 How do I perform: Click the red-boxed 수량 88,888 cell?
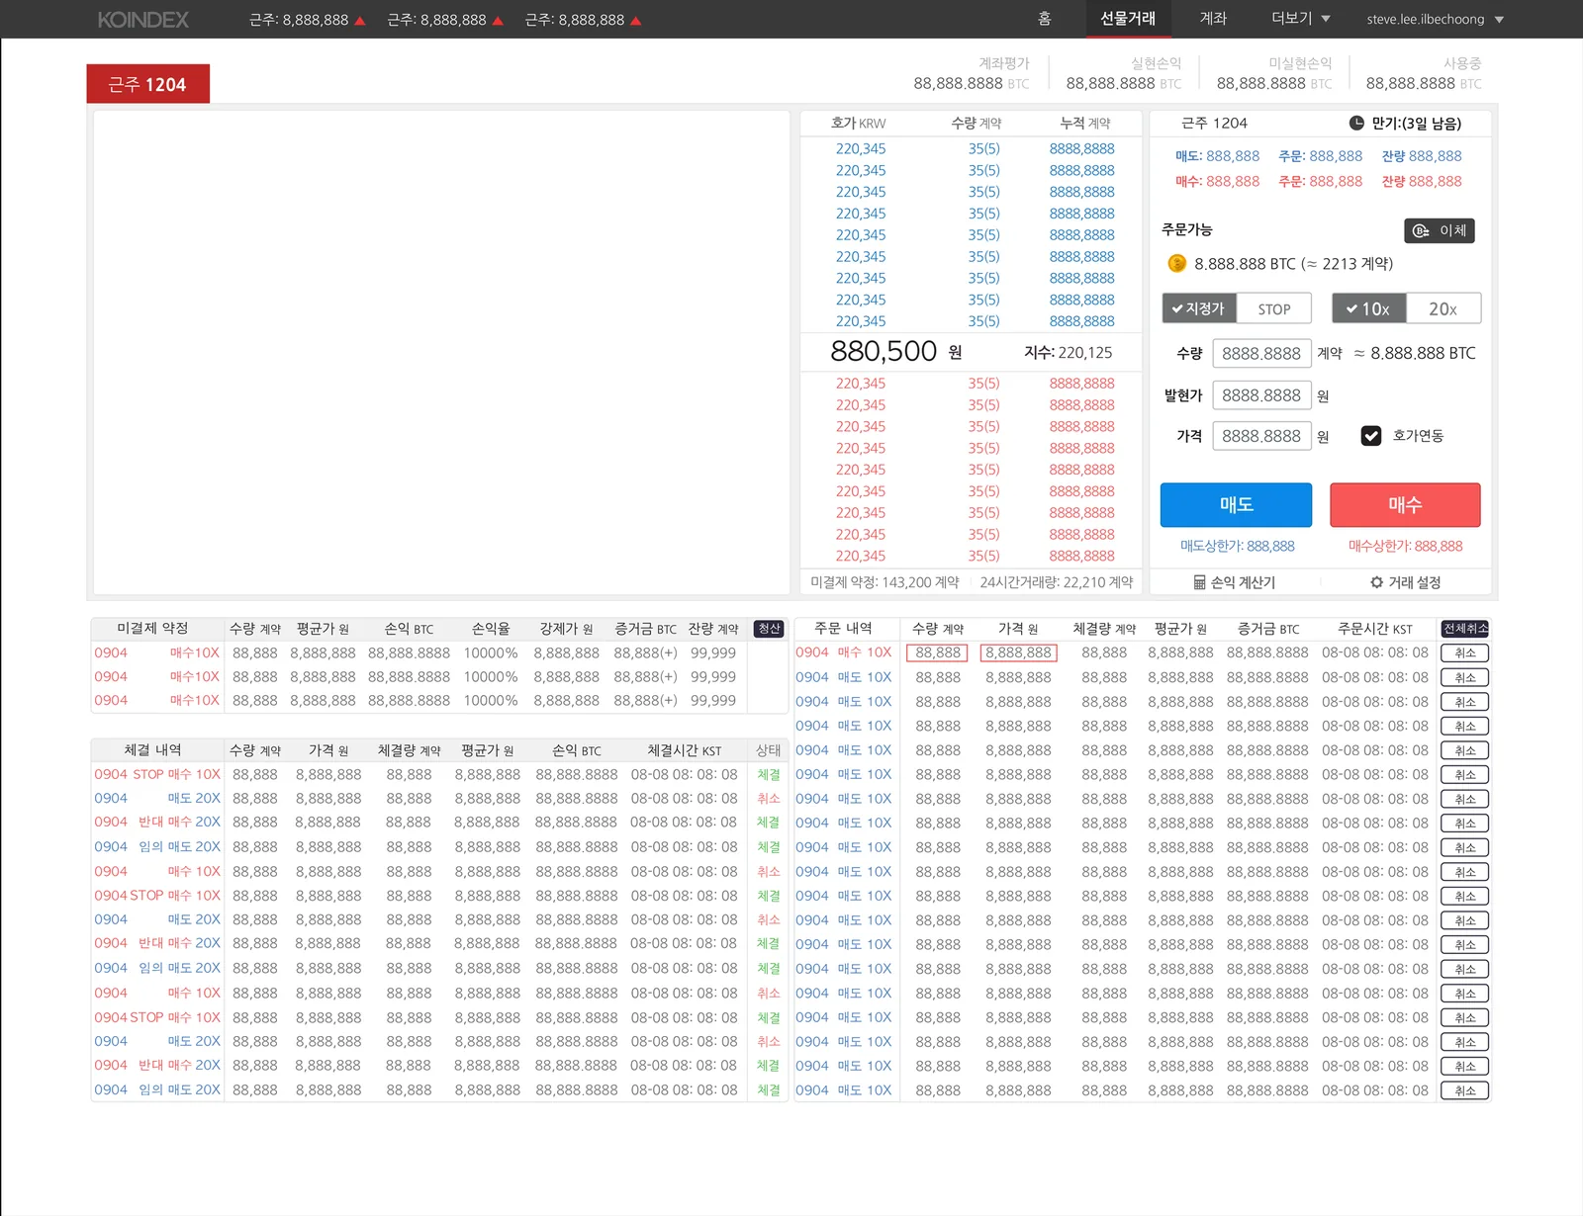pos(937,652)
